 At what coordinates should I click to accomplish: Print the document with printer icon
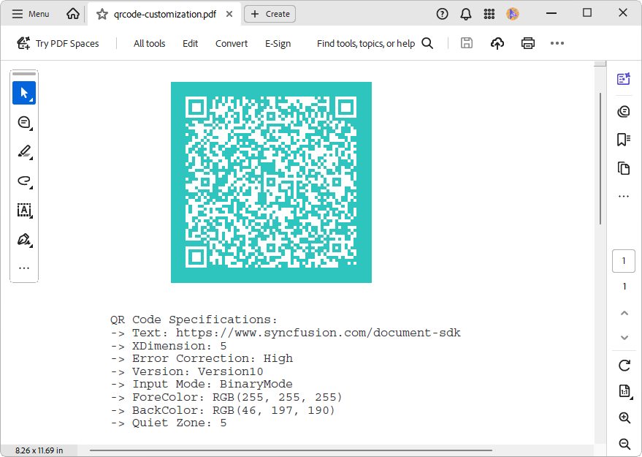point(528,43)
